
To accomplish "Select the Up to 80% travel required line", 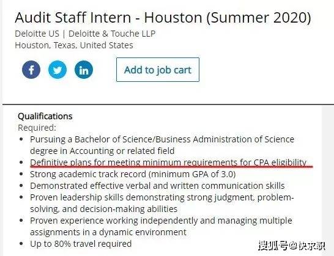I will (x=81, y=244).
